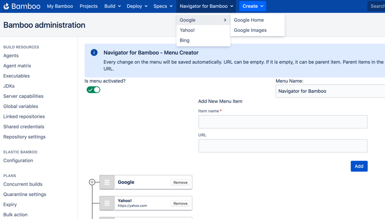385x219 pixels.
Task: Remove the Google menu item
Action: click(180, 182)
